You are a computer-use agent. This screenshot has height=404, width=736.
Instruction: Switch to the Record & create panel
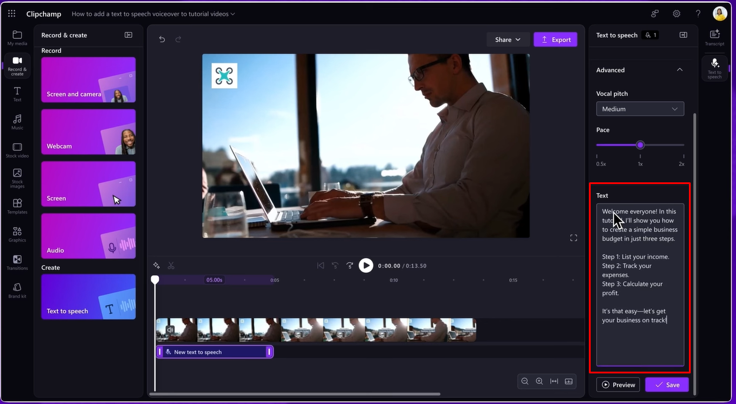pos(16,65)
